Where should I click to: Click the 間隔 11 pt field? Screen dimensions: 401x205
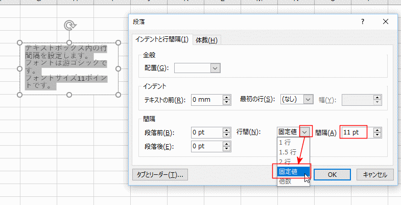click(x=357, y=132)
